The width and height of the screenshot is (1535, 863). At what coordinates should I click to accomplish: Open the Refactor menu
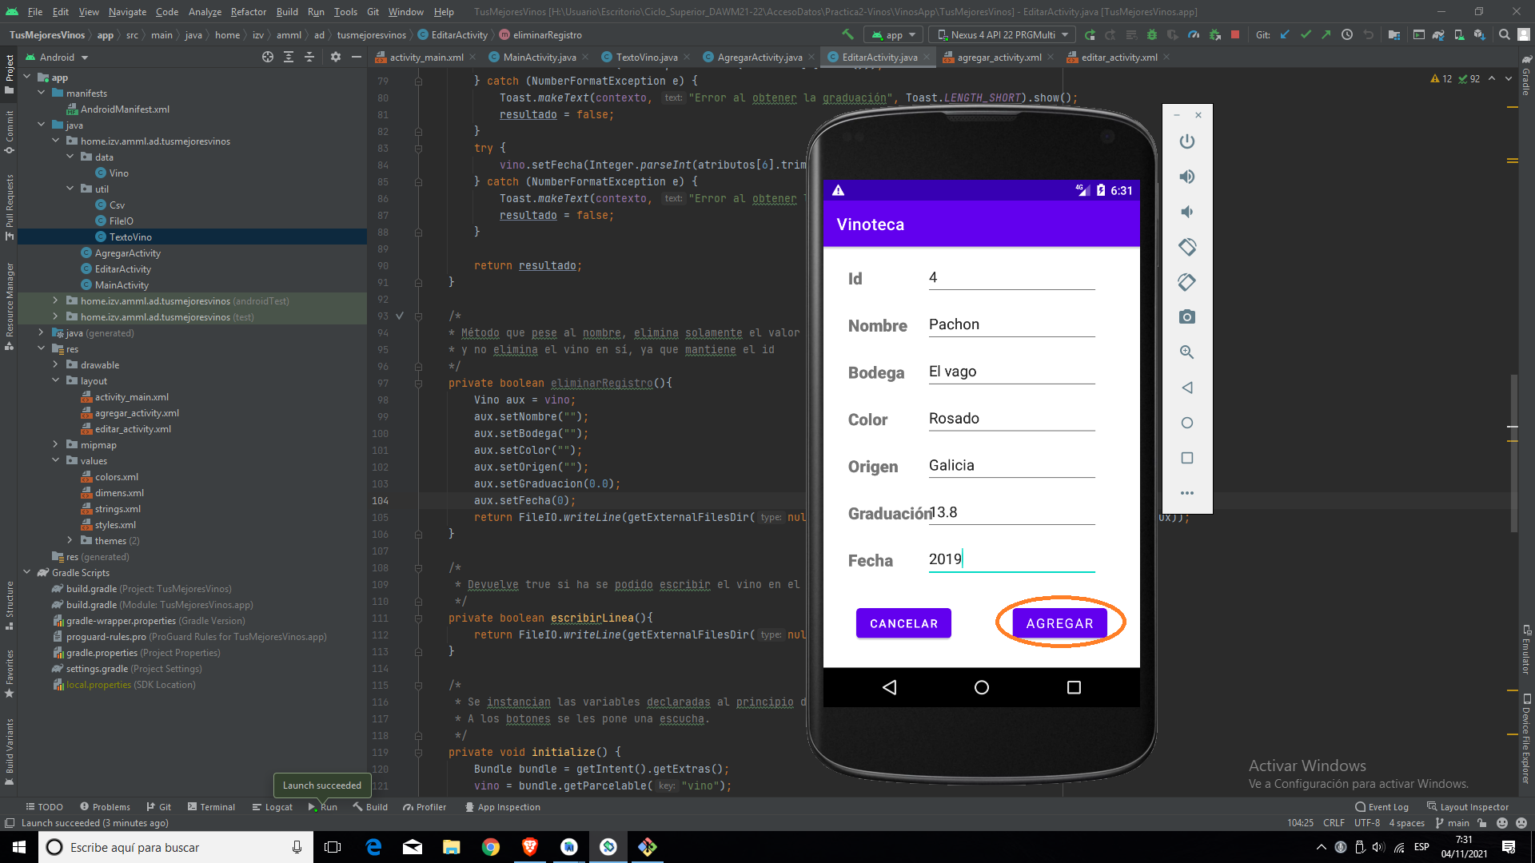248,11
